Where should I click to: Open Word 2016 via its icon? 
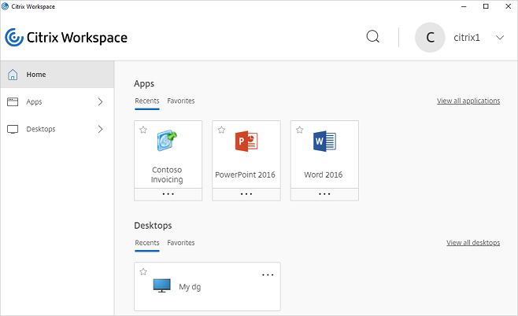click(x=324, y=141)
